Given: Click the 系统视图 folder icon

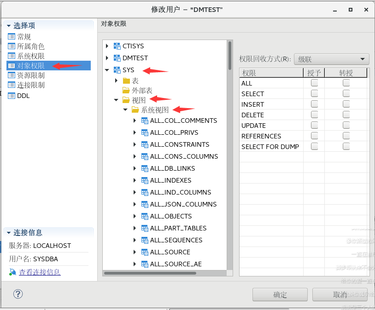Looking at the screenshot, I should (x=135, y=110).
